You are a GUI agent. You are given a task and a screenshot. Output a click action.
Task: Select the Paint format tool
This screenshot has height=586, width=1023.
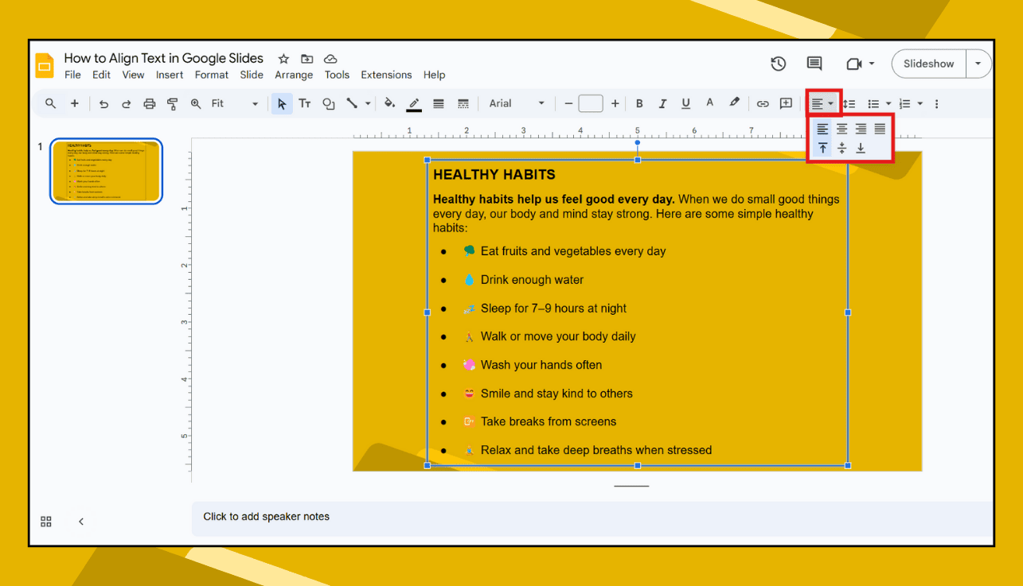click(x=173, y=103)
